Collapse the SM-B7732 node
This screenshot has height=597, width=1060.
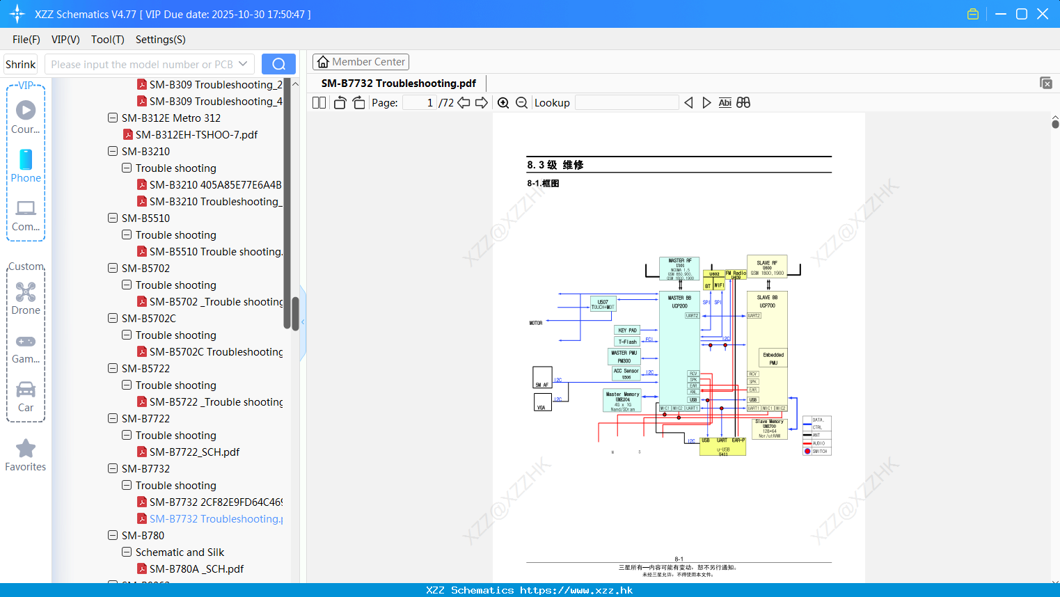[113, 468]
